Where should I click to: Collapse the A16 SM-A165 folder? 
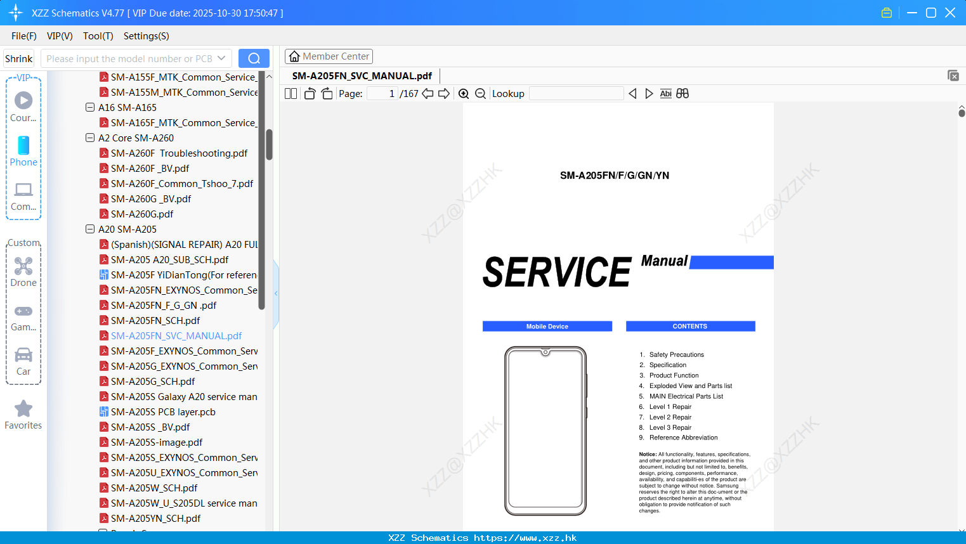click(x=90, y=107)
